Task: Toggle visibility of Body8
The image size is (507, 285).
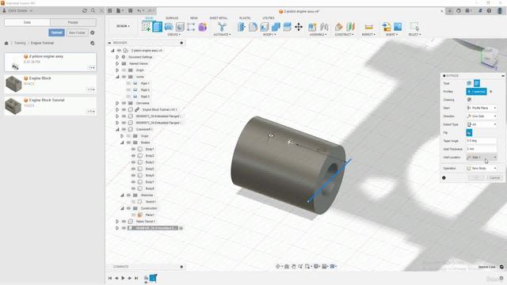Action: [133, 188]
